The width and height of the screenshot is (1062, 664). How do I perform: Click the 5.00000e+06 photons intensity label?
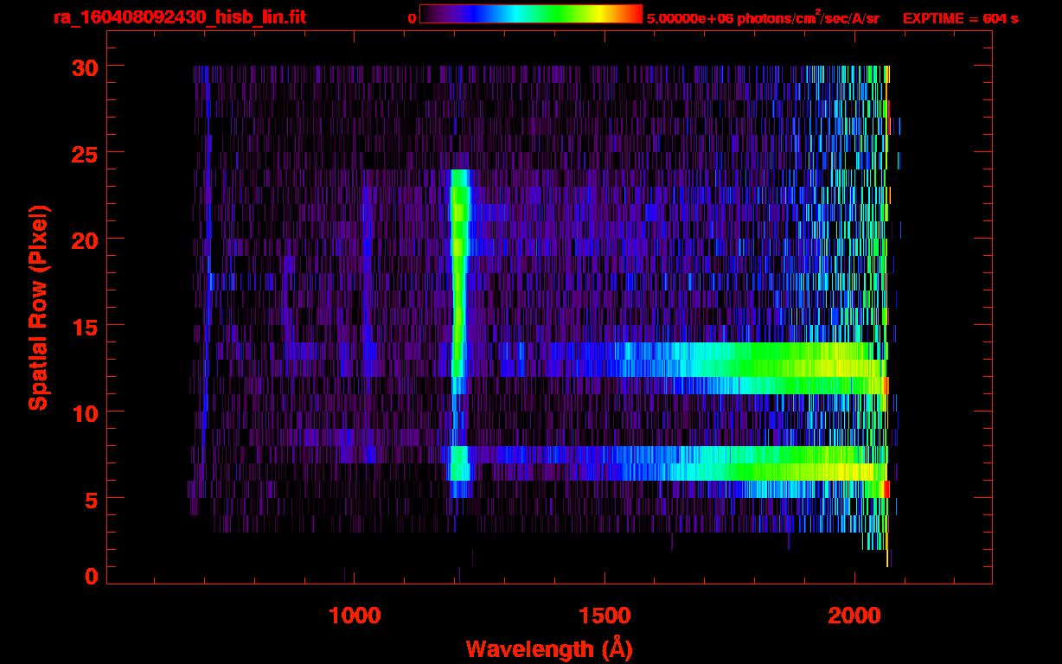[x=763, y=18]
